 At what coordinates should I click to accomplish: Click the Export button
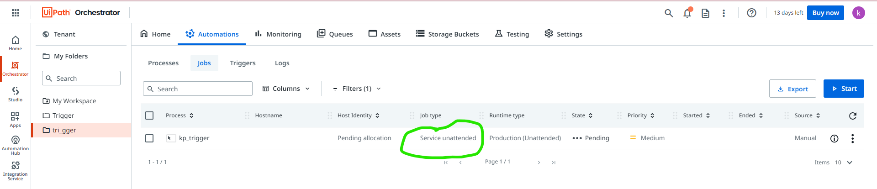point(793,89)
